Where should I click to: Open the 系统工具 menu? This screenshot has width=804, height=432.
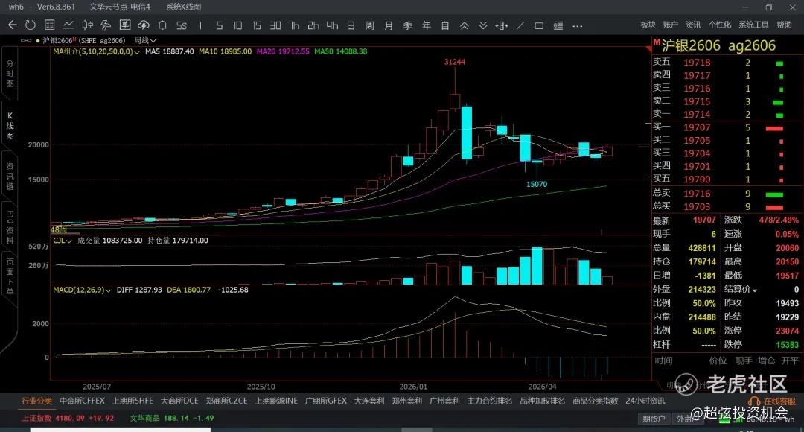(x=753, y=25)
